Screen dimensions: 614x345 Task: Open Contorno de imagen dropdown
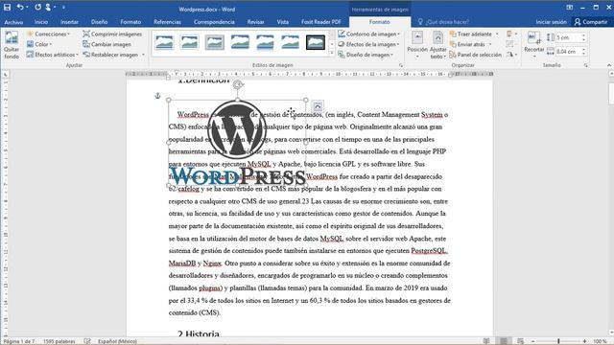[368, 34]
